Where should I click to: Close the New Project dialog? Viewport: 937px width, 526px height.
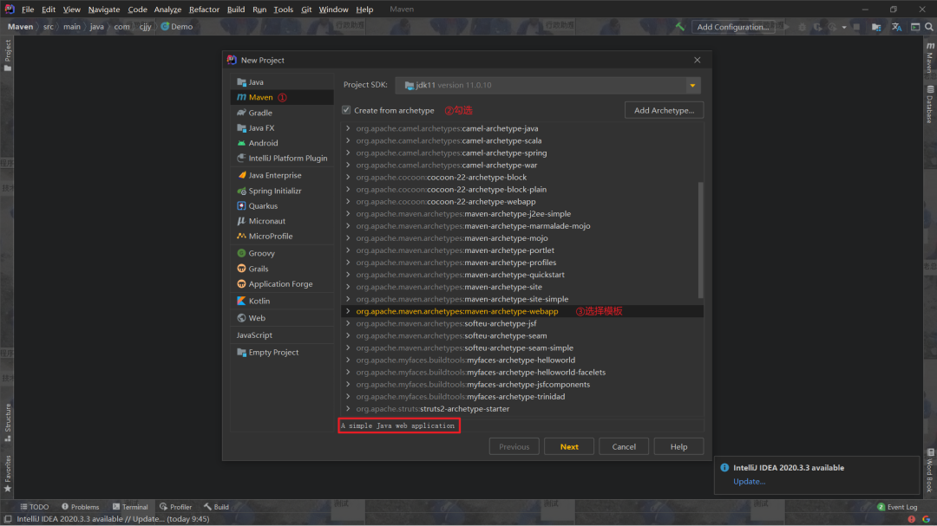(x=697, y=61)
